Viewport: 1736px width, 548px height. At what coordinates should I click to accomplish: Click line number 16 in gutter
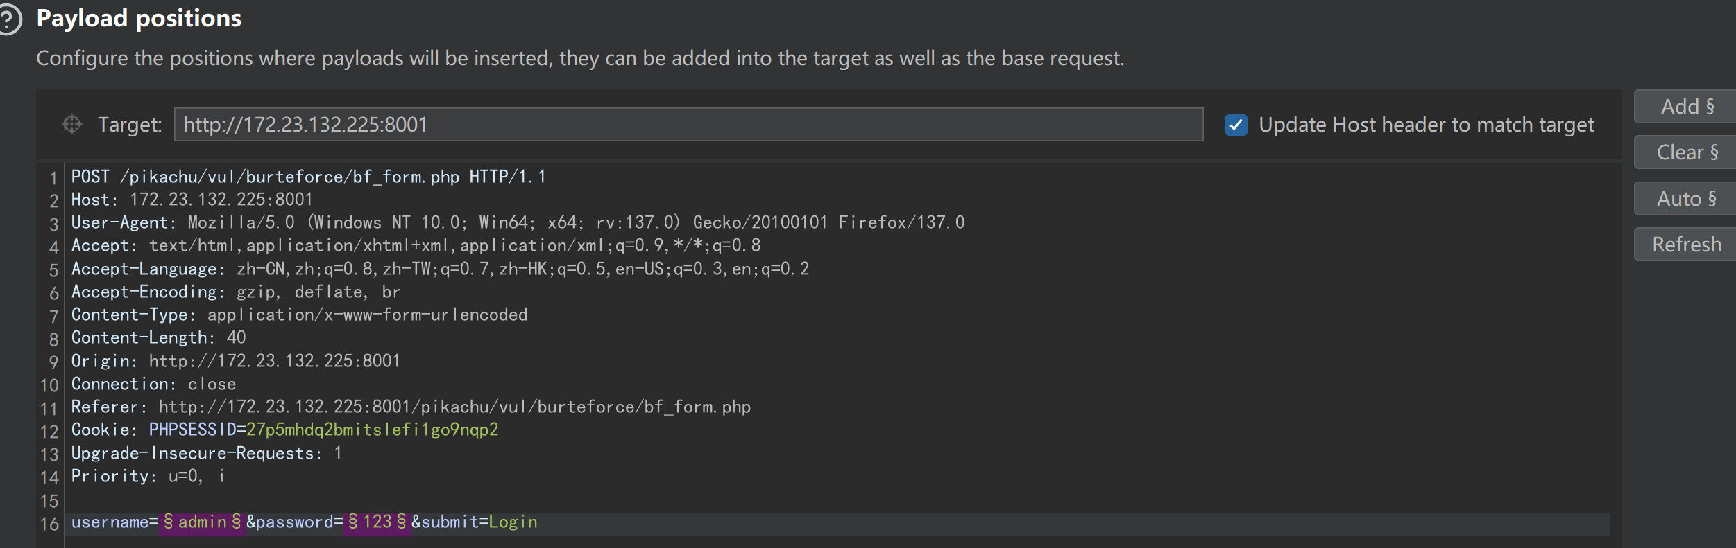49,524
